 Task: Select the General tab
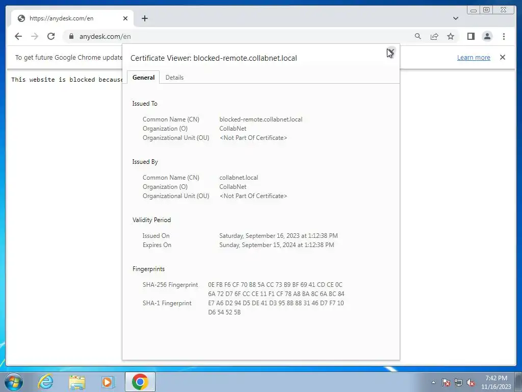[x=143, y=78]
